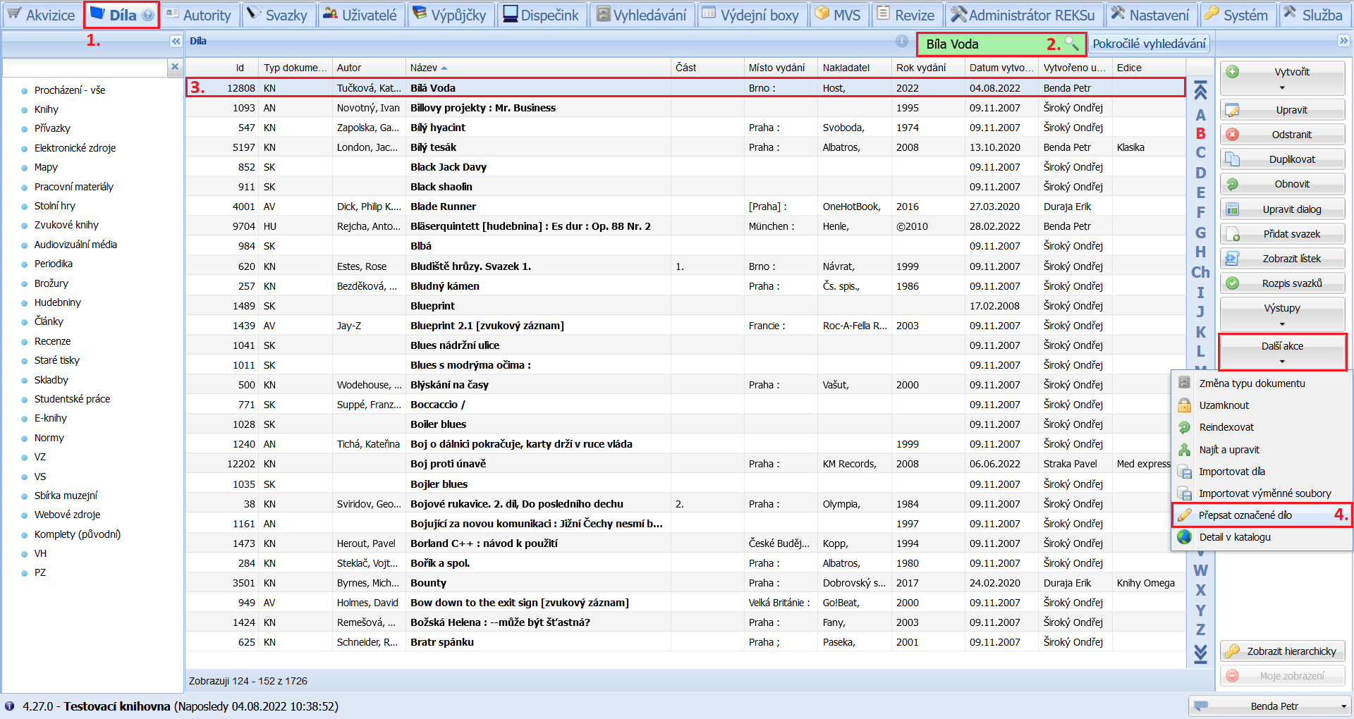Select Periodika in the sidebar

[x=54, y=264]
